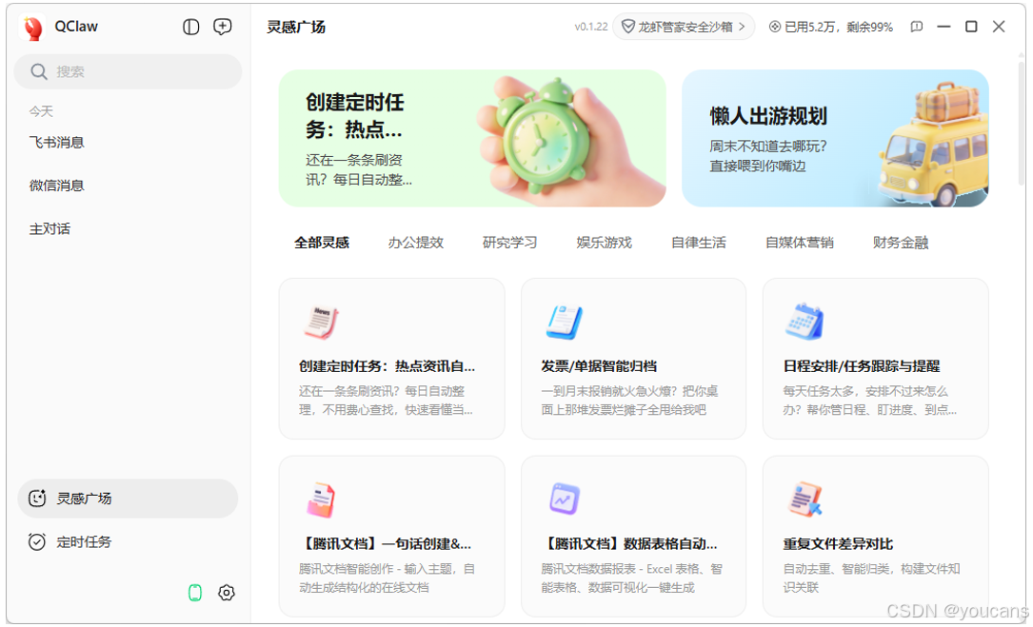
Task: Click the pink document icon on 一句话创建 card
Action: tap(321, 500)
